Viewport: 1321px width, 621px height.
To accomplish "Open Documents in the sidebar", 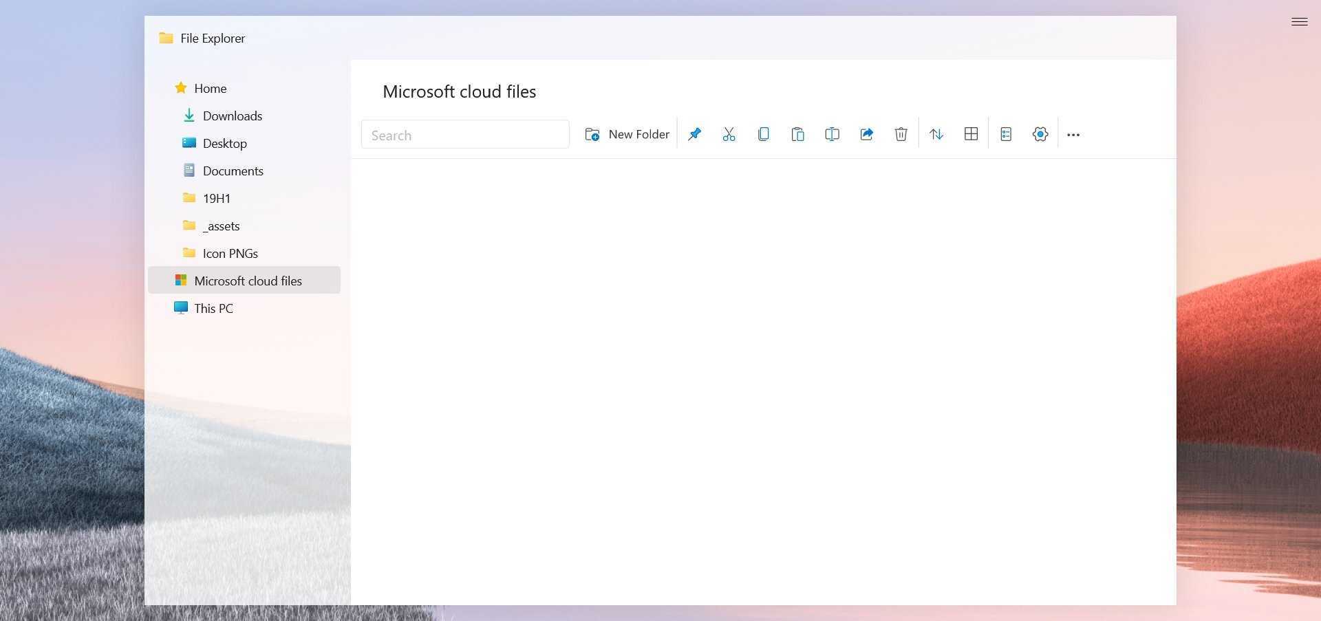I will [244, 171].
